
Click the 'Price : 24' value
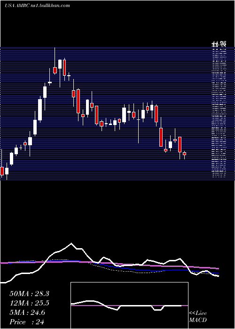tap(27, 322)
